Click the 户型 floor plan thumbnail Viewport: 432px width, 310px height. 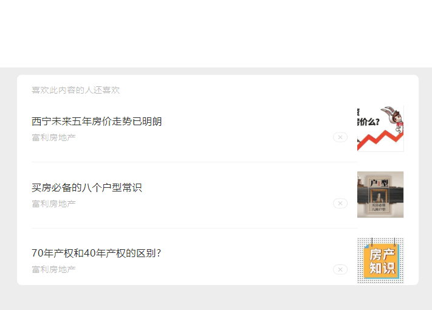pos(380,195)
